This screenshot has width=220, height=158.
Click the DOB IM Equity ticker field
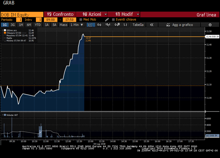pyautogui.click(x=22, y=14)
